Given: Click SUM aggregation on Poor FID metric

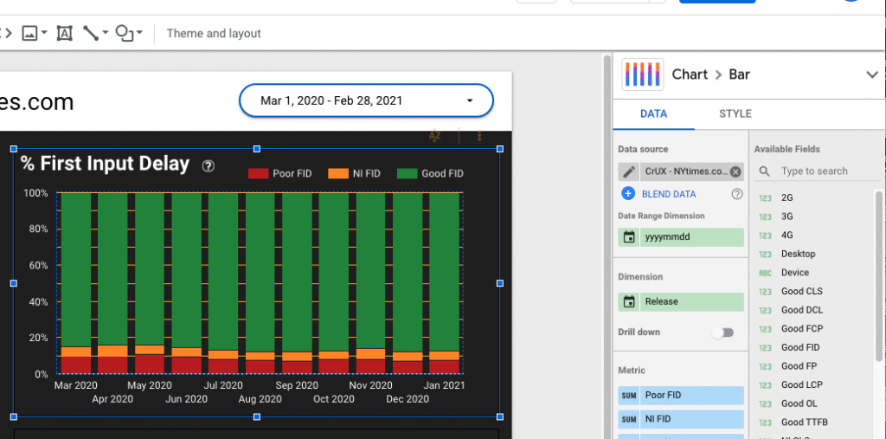Looking at the screenshot, I should 629,396.
